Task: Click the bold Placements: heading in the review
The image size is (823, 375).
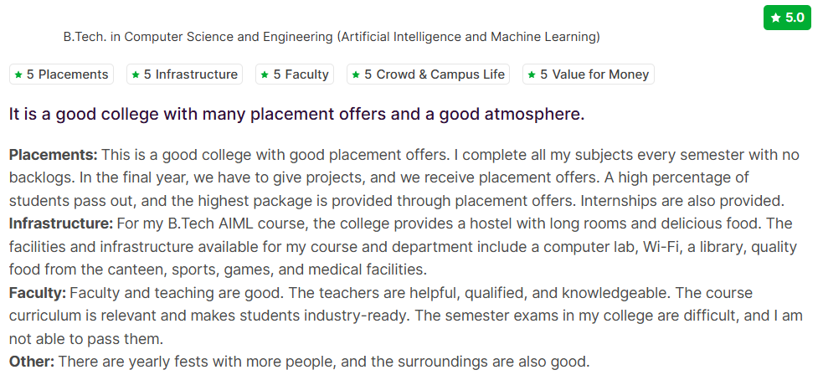Action: pyautogui.click(x=54, y=155)
